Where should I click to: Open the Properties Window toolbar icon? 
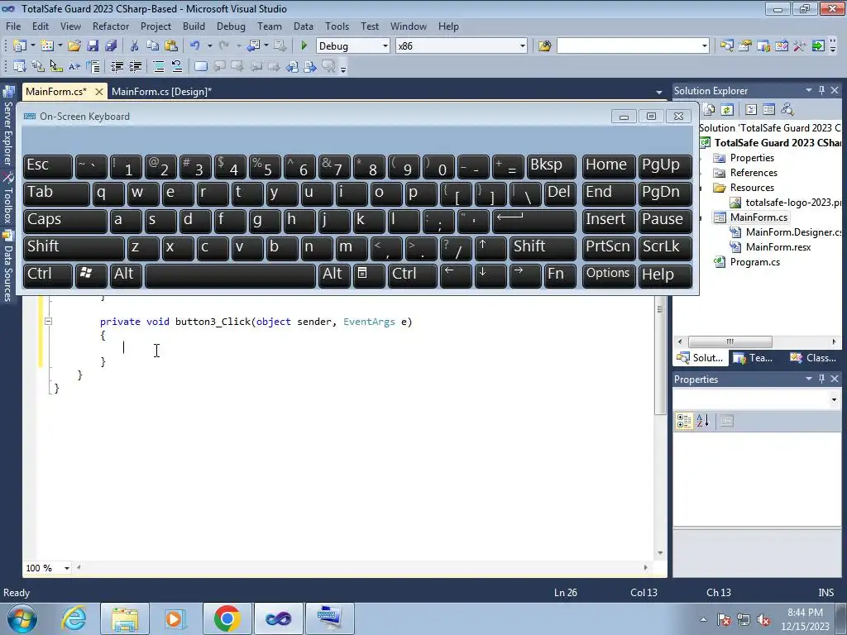click(745, 46)
